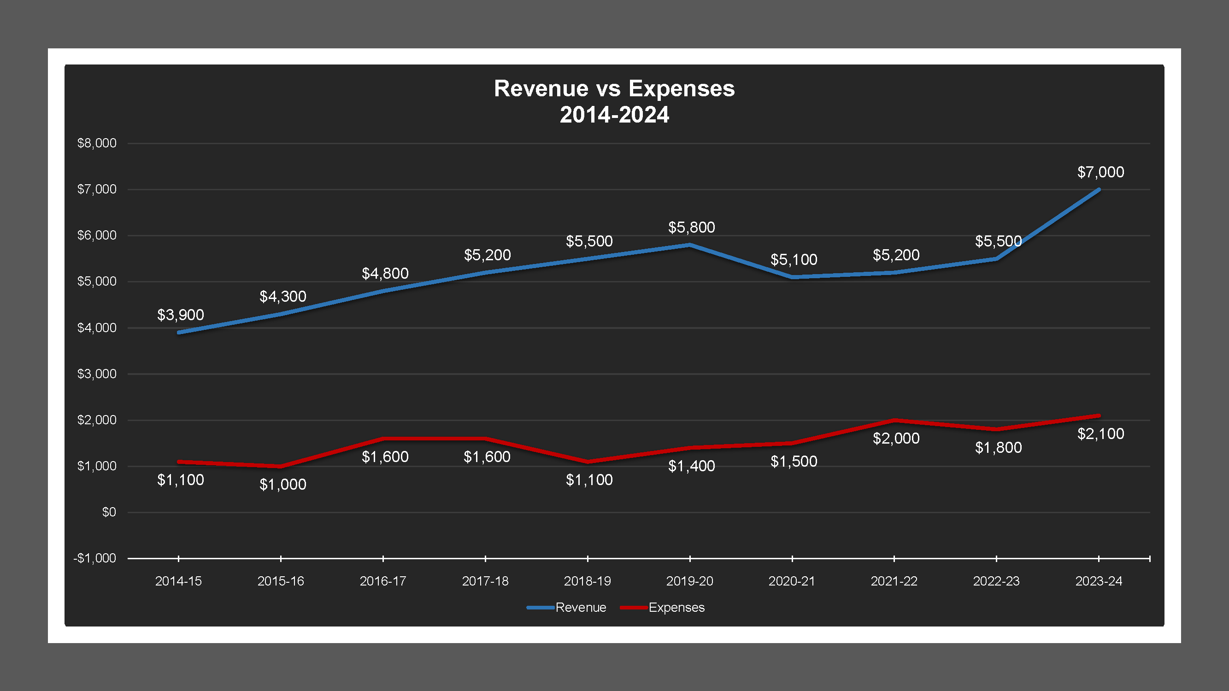Click the $1,000 expenses data label
Image resolution: width=1229 pixels, height=691 pixels.
[282, 485]
